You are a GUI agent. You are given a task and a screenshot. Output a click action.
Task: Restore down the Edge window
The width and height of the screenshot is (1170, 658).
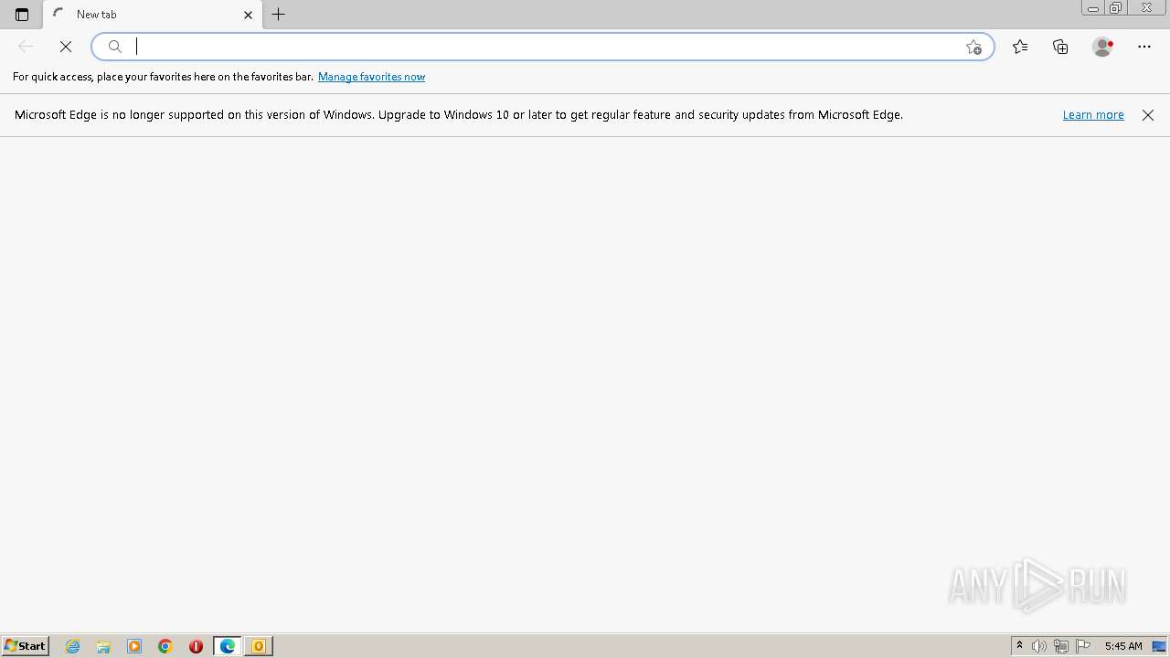1116,8
